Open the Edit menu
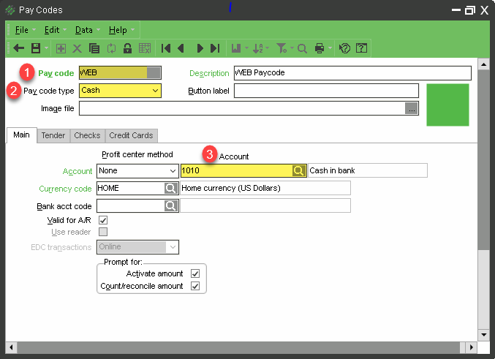Screen dimensions: 495x359 coord(52,30)
